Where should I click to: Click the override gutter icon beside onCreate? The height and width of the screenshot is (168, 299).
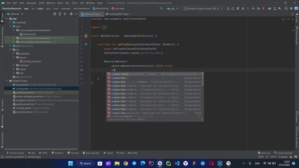pos(86,44)
